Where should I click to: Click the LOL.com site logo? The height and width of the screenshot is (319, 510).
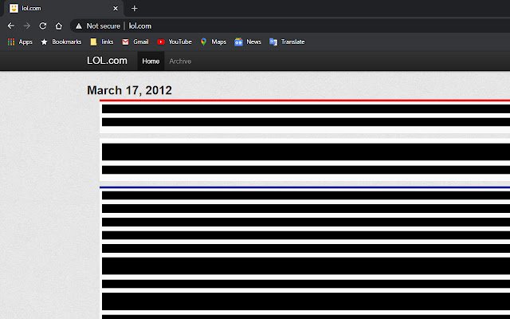(x=107, y=61)
